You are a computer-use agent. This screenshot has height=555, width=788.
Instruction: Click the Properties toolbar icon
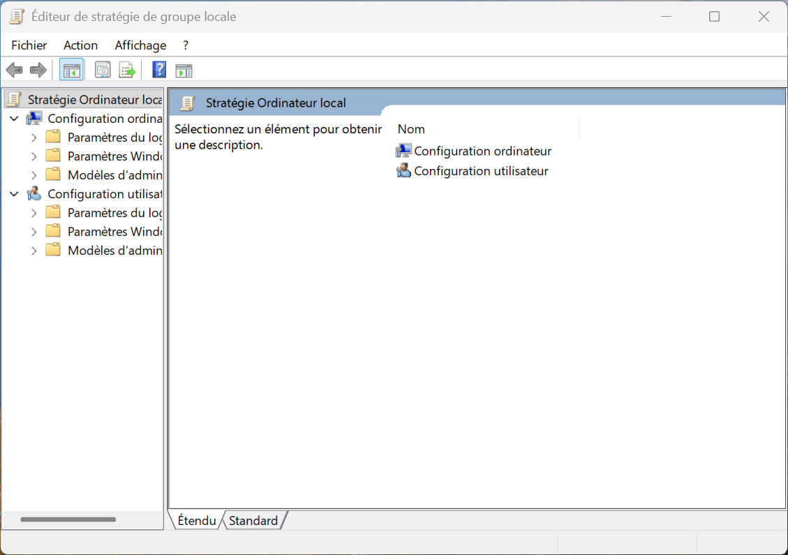103,71
